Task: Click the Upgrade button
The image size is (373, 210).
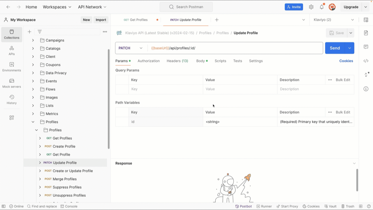Action: 351,7
